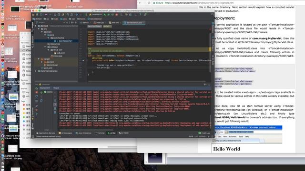
Task: Switch to the demo3 editor tab
Action: [x=85, y=23]
